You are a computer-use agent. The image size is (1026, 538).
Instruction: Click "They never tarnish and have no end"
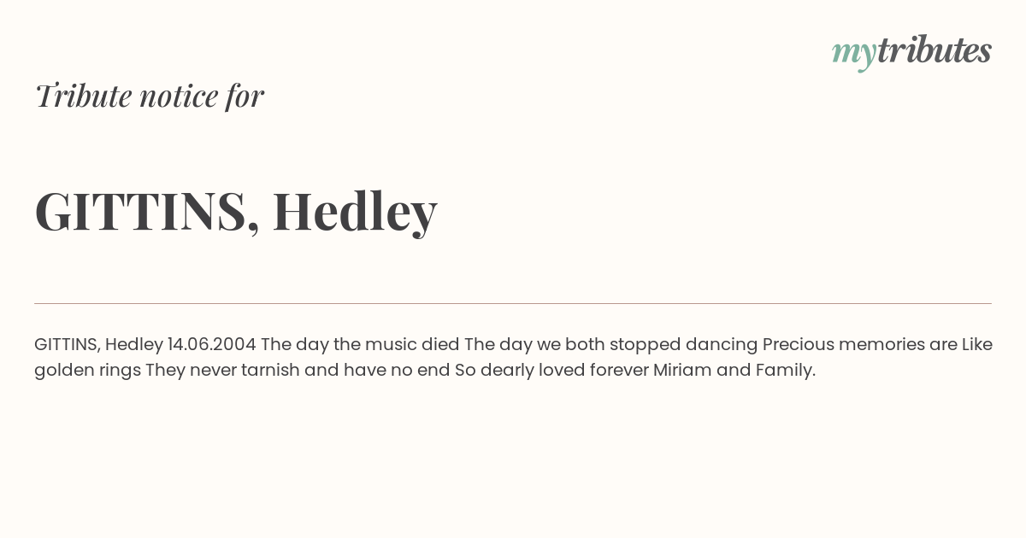[298, 371]
